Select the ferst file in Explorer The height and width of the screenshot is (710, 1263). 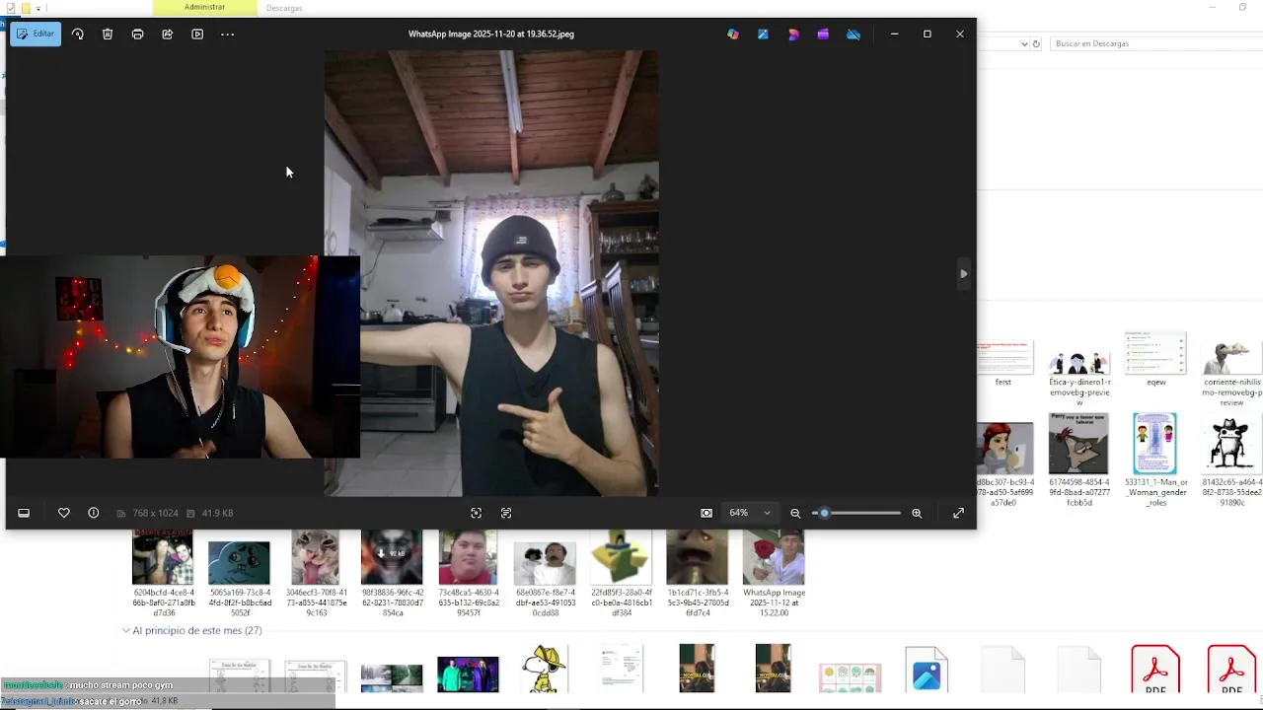(x=1003, y=365)
